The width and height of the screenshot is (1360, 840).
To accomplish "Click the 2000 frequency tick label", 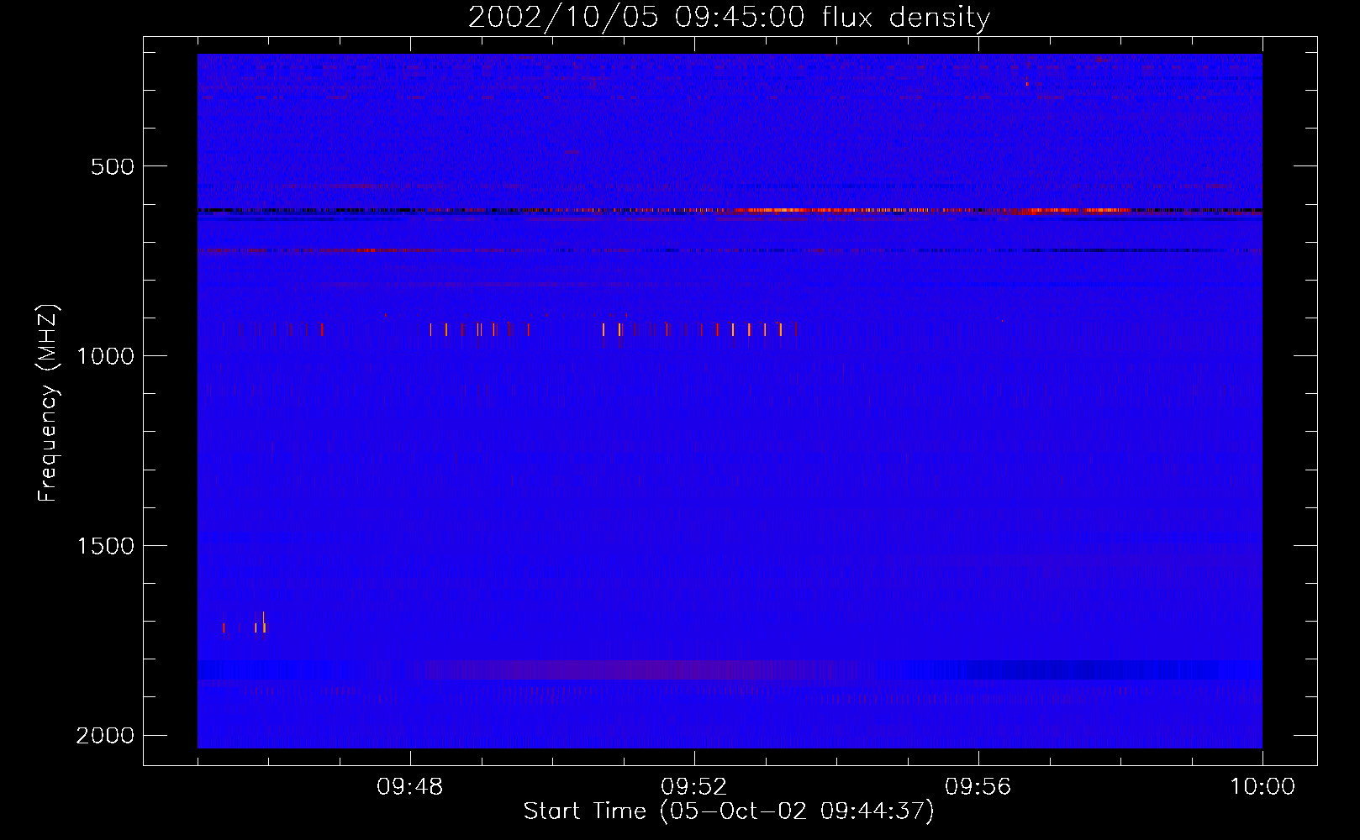I will coord(105,736).
